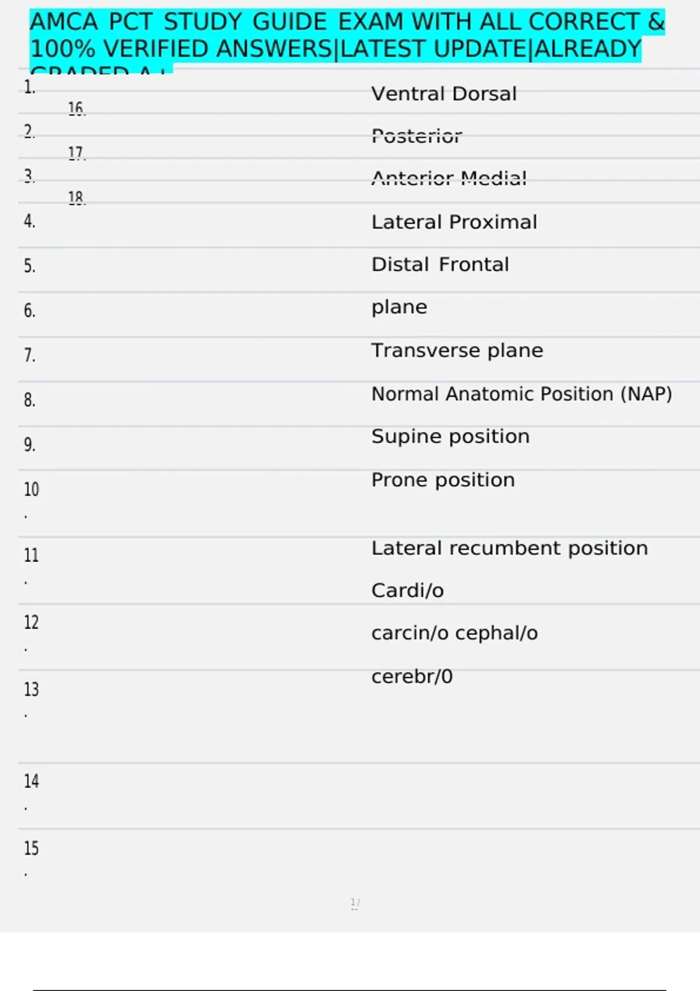Select row number 8 label

(30, 400)
